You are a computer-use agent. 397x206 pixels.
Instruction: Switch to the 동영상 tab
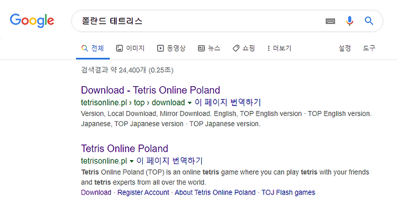[171, 48]
